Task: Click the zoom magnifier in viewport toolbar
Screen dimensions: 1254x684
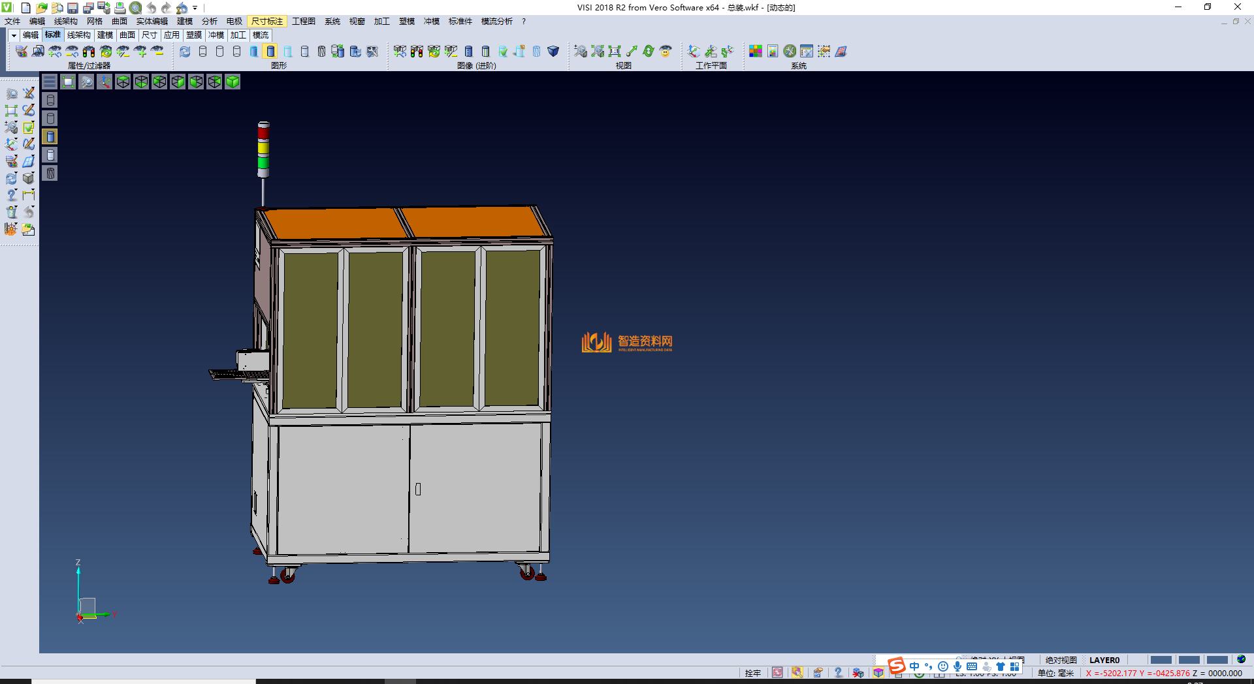Action: pos(86,82)
